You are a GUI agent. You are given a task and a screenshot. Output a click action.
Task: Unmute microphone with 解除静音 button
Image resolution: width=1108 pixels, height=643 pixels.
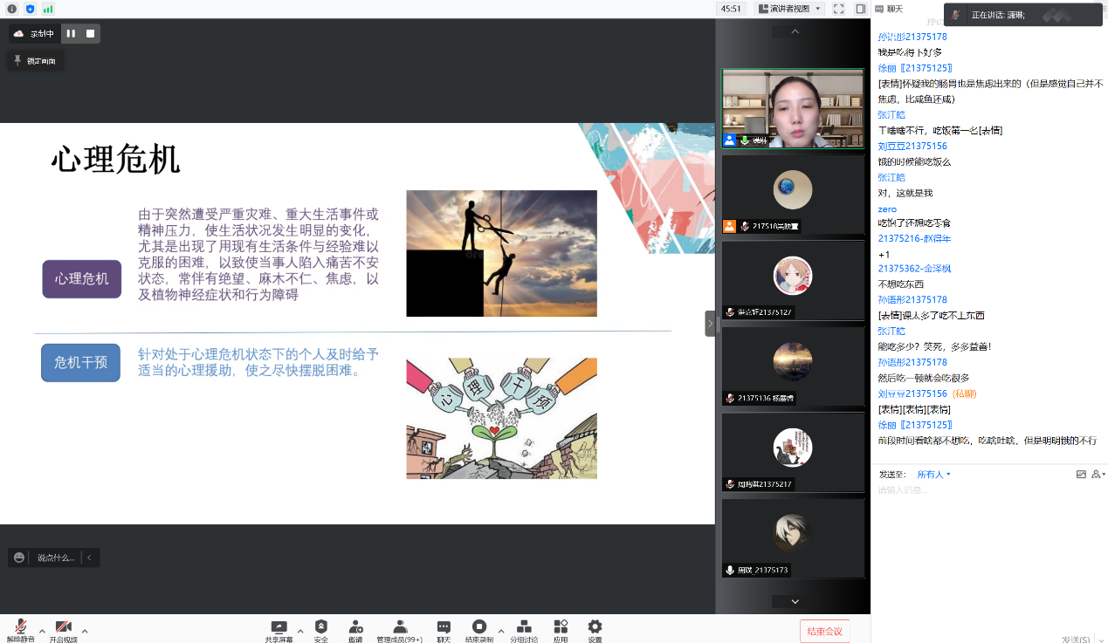(x=20, y=628)
